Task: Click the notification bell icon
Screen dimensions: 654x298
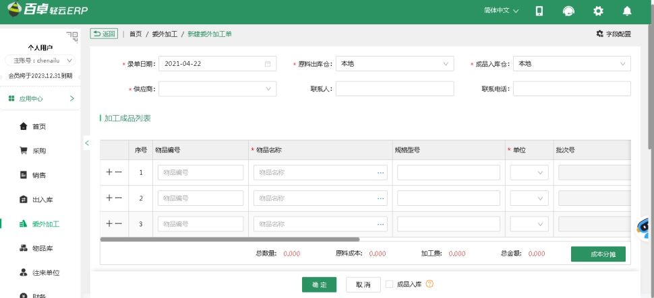Action: pos(627,11)
